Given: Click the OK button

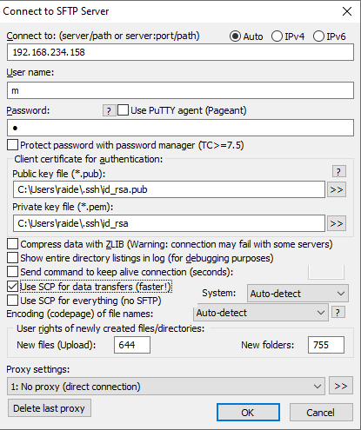Looking at the screenshot, I should [248, 413].
